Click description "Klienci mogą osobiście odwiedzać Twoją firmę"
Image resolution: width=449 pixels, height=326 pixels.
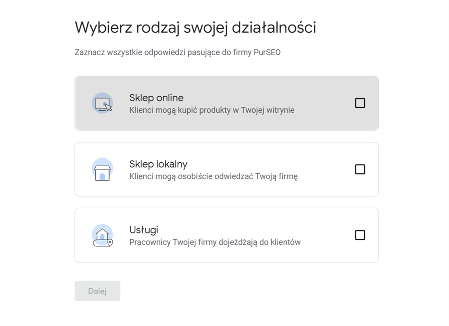coord(214,177)
